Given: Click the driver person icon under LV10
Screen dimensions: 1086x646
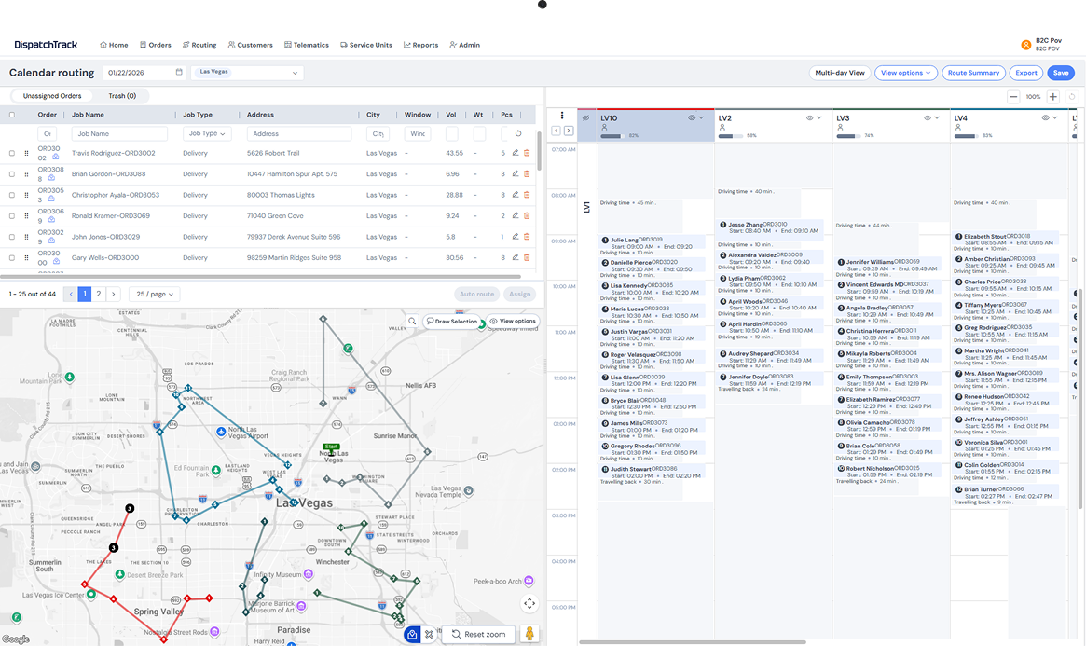Looking at the screenshot, I should [x=604, y=128].
